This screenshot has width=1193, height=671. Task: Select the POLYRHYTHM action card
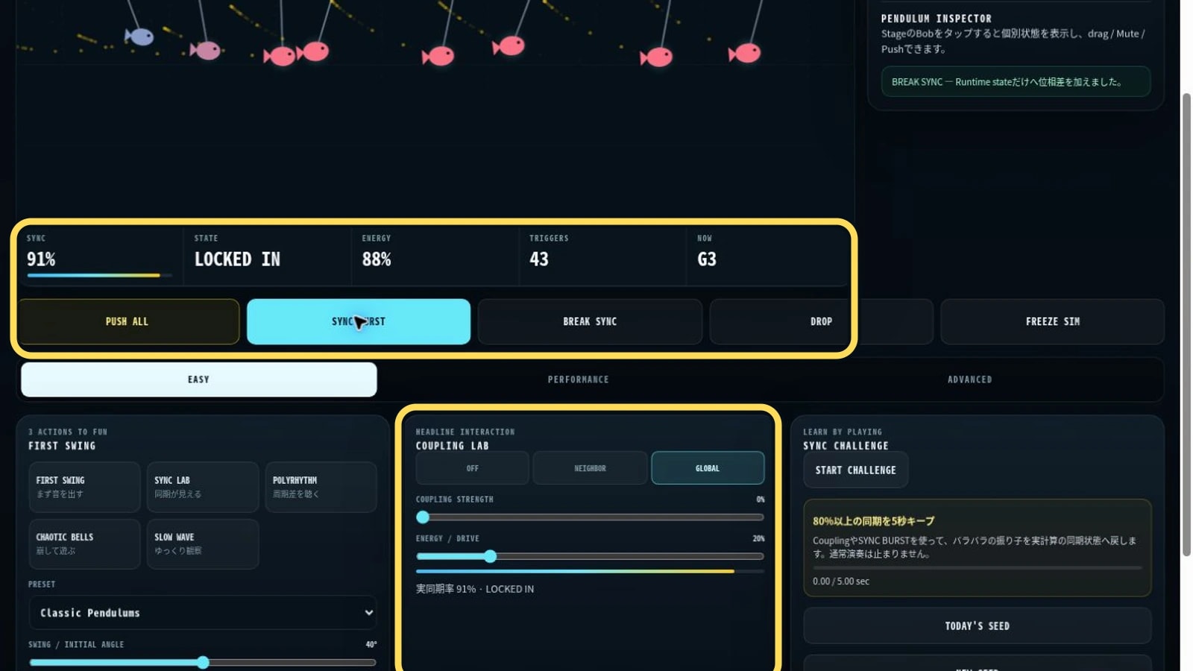click(321, 487)
